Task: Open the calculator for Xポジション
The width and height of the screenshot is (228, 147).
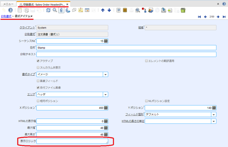Action: click(106, 108)
